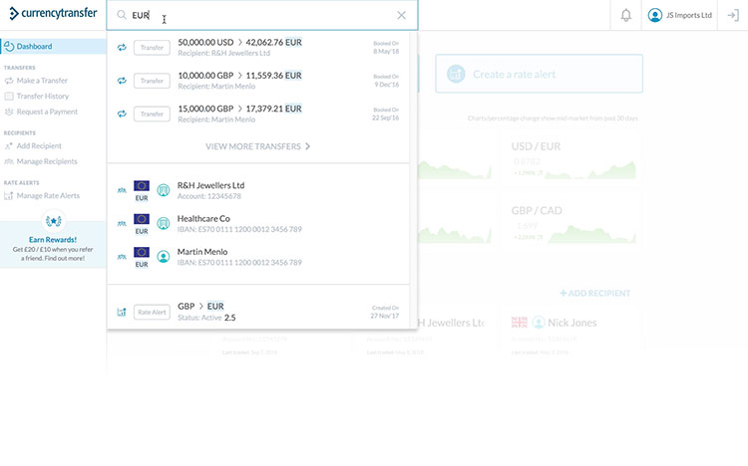
Task: Click the notification bell icon
Action: coord(625,16)
